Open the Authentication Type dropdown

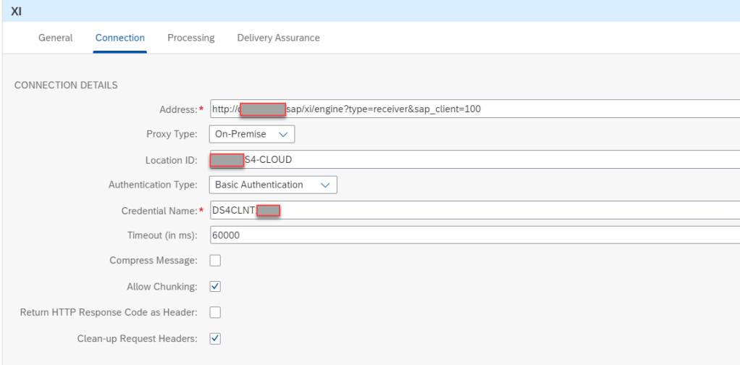point(273,185)
